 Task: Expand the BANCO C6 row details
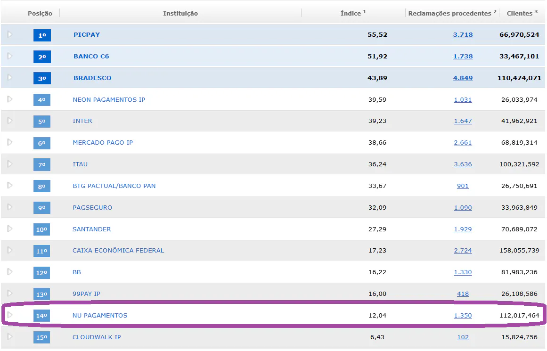click(x=10, y=56)
